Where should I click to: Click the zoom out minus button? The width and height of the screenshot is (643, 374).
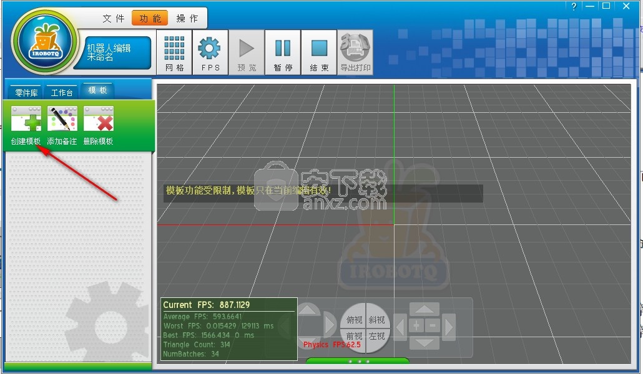click(x=433, y=326)
